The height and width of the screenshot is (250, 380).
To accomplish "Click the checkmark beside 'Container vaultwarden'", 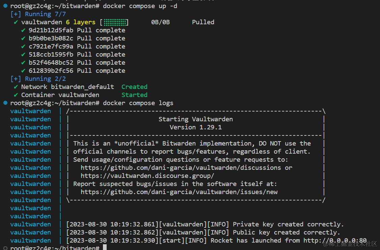I will (x=16, y=95).
